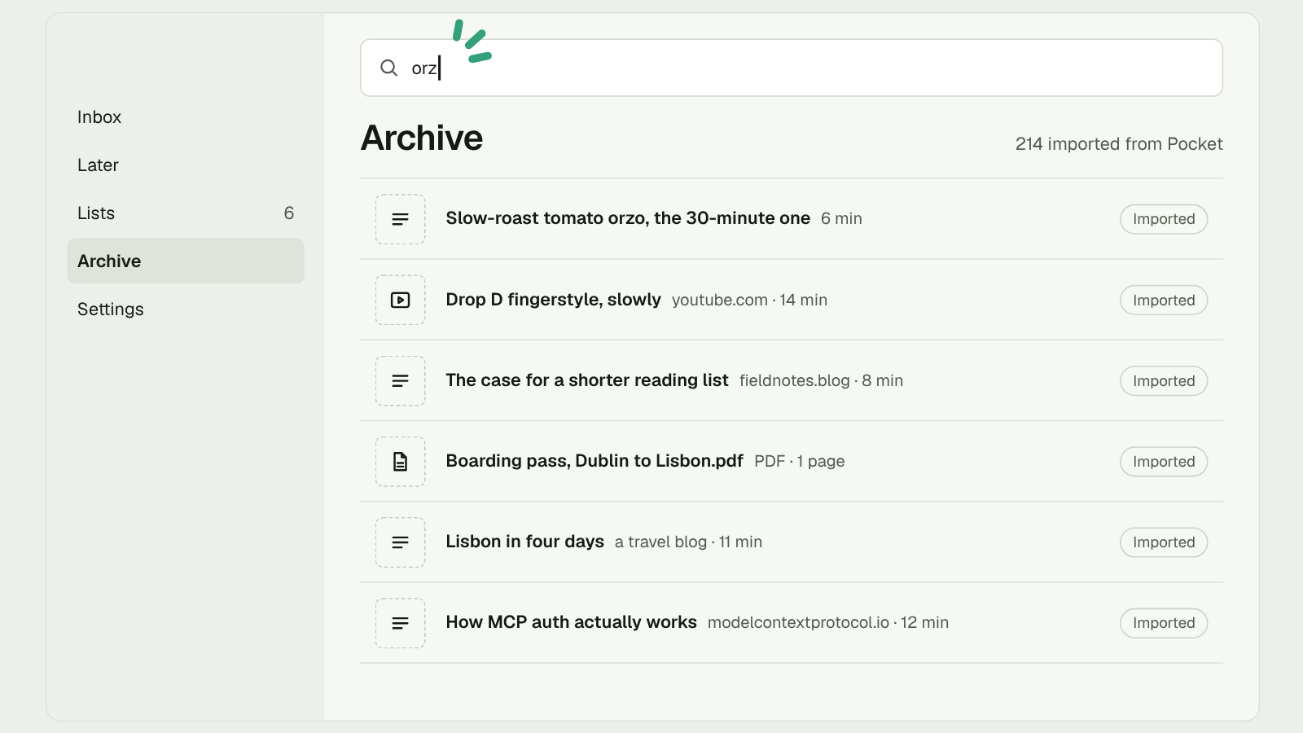Go to the Later section
This screenshot has width=1303, height=733.
pos(186,165)
